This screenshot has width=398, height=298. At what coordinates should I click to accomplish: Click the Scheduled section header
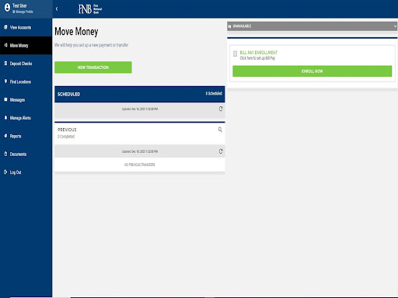click(140, 94)
